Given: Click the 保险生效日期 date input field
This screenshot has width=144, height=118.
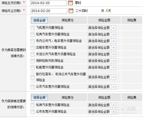Looking at the screenshot, I should click(x=48, y=3).
